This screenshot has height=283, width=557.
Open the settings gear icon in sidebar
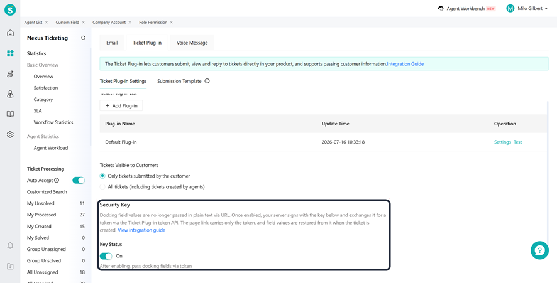coord(10,134)
